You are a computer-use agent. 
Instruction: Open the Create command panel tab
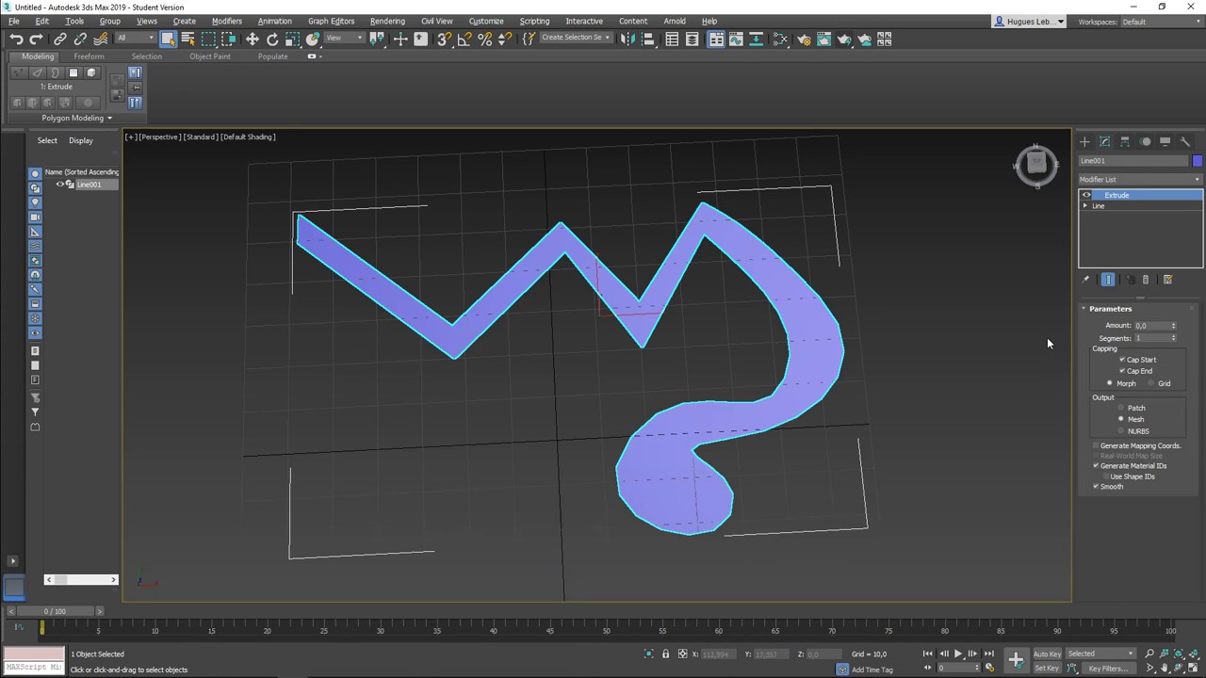pos(1084,141)
